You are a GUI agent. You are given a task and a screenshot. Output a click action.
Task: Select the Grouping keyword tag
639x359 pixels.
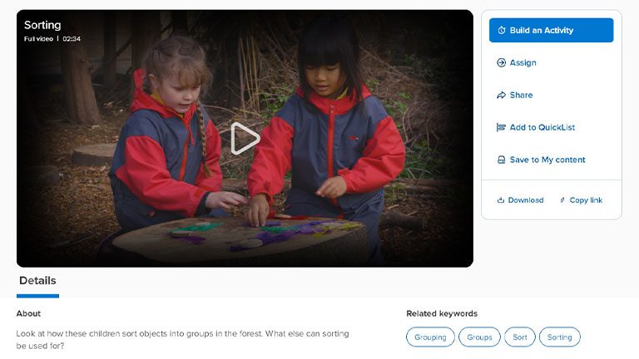tap(430, 337)
